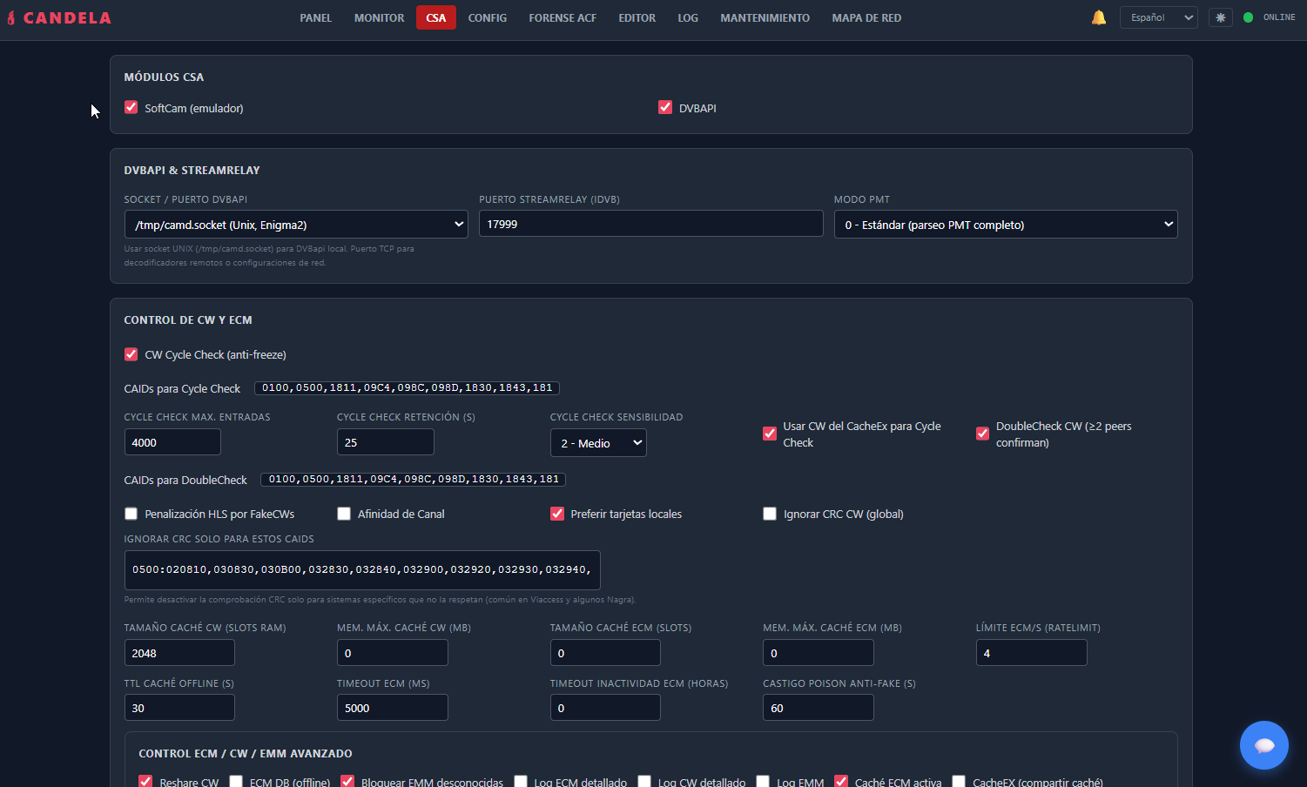Toggle the DVBAPI module checkbox

pos(665,108)
